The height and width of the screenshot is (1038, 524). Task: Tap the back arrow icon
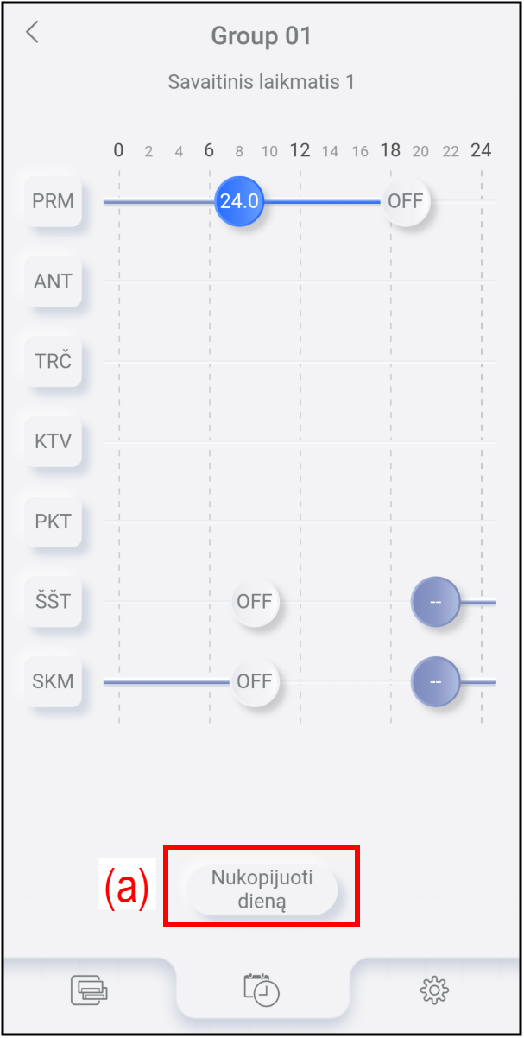[x=33, y=34]
